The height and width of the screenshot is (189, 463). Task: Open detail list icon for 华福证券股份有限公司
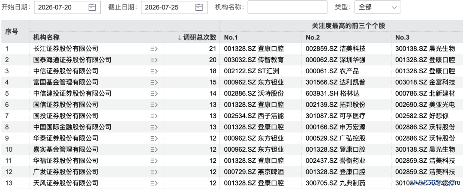coord(154,161)
